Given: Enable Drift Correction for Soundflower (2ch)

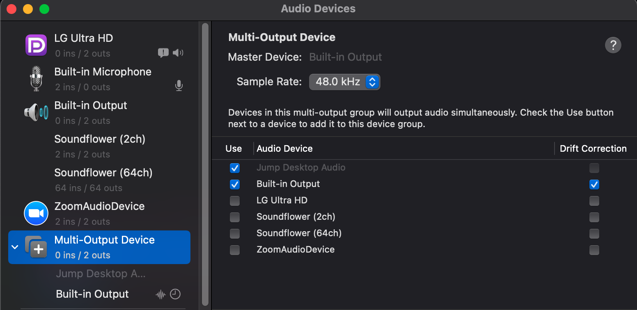Looking at the screenshot, I should point(594,217).
